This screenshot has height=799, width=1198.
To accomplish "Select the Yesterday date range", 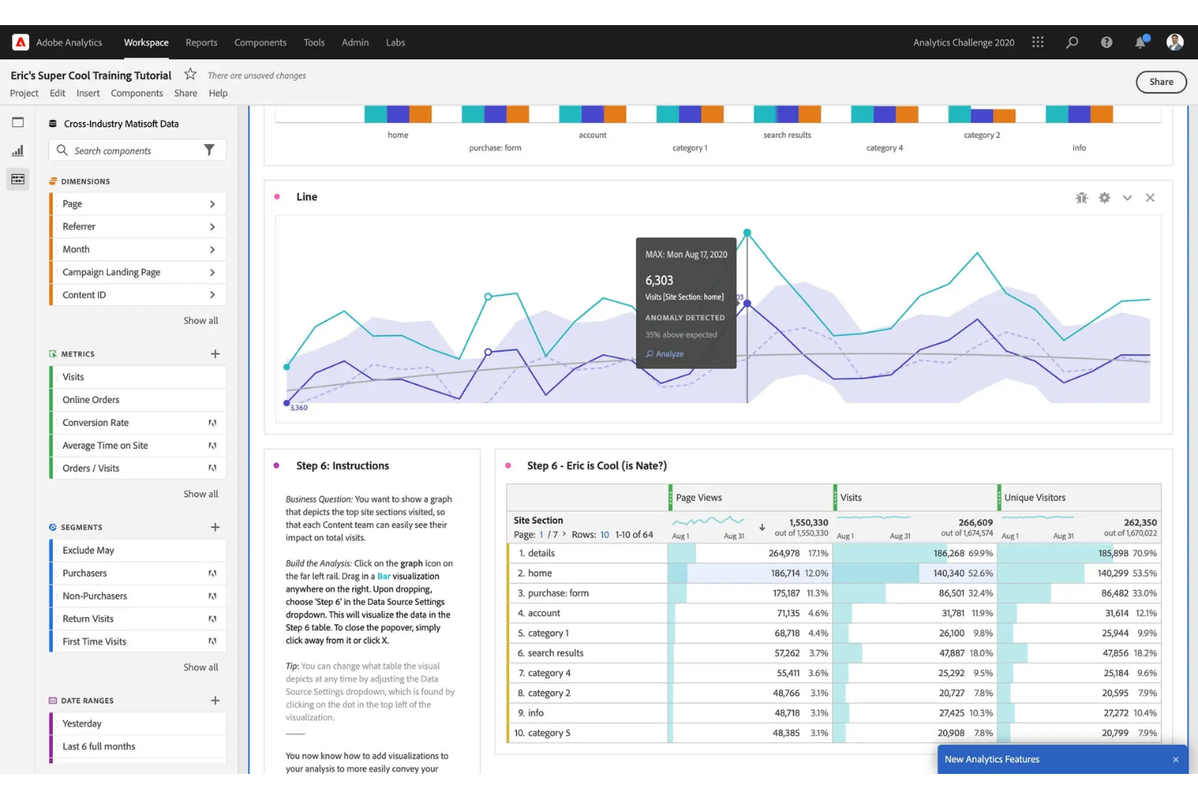I will 138,724.
